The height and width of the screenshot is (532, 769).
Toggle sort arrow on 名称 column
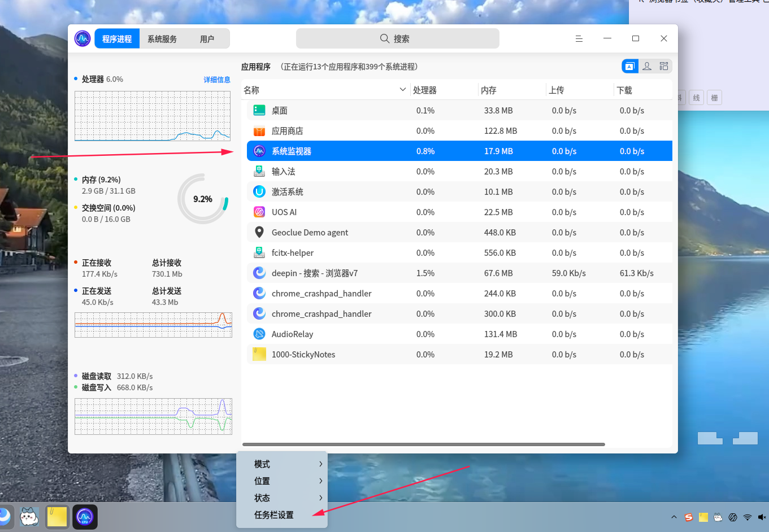tap(403, 90)
